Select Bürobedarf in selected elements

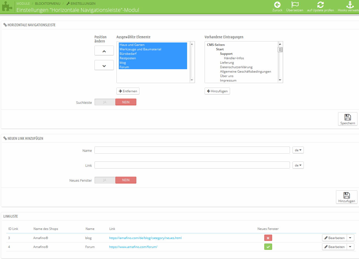(x=153, y=54)
